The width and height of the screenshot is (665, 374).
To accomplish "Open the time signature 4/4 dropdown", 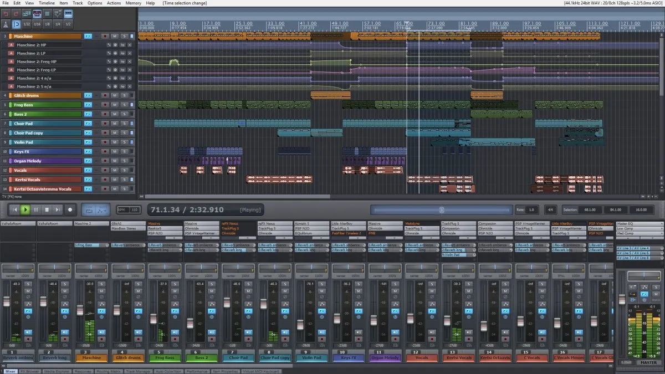I will pyautogui.click(x=551, y=209).
